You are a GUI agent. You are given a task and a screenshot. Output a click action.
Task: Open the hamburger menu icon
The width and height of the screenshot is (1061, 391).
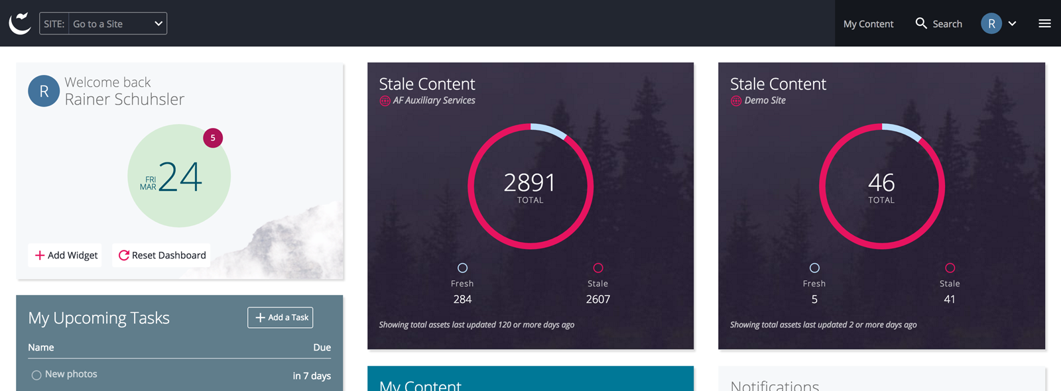tap(1044, 23)
